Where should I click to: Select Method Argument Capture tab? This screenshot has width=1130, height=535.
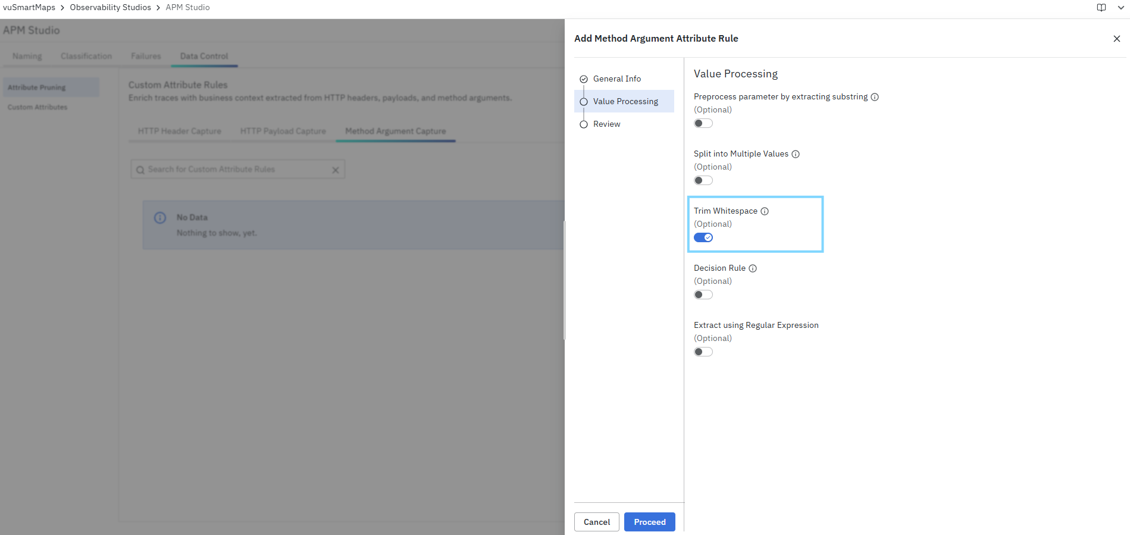tap(396, 131)
